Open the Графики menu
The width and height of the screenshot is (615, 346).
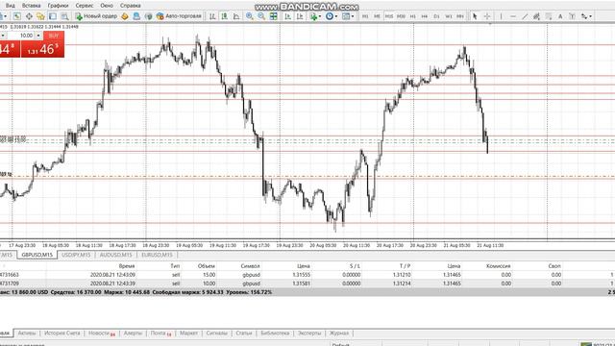[58, 6]
